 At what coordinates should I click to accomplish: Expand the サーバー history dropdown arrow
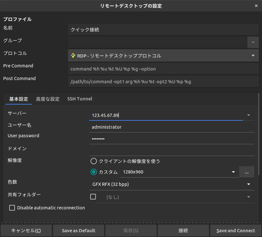coord(249,115)
